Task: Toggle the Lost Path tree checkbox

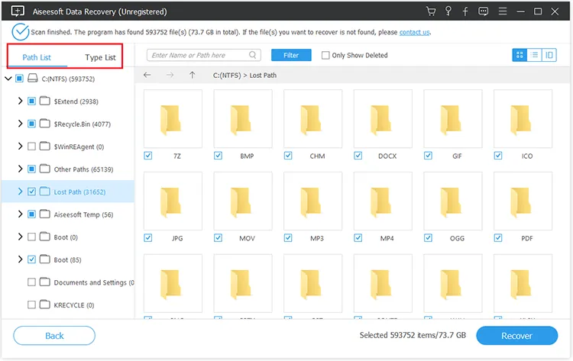Action: (x=32, y=192)
